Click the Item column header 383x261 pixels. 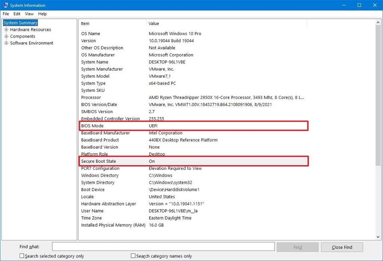point(112,24)
